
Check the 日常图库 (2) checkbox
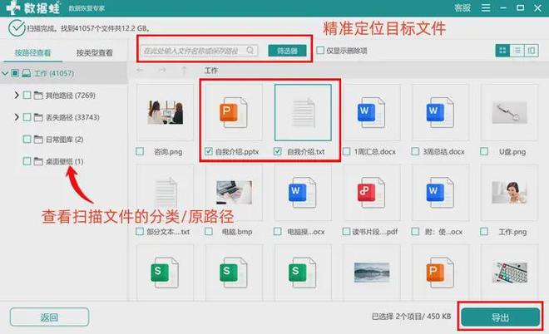27,140
